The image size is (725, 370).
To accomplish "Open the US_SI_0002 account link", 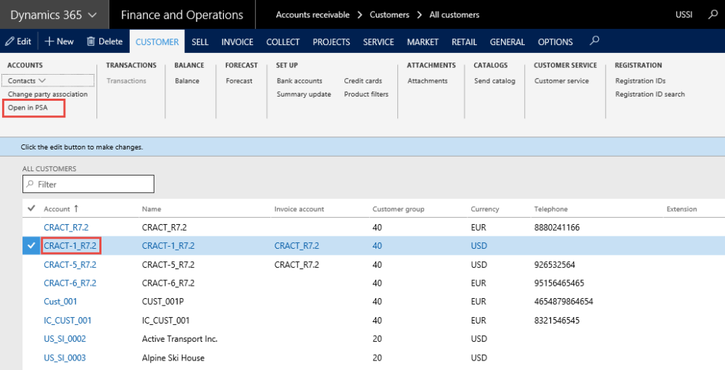I will click(65, 339).
